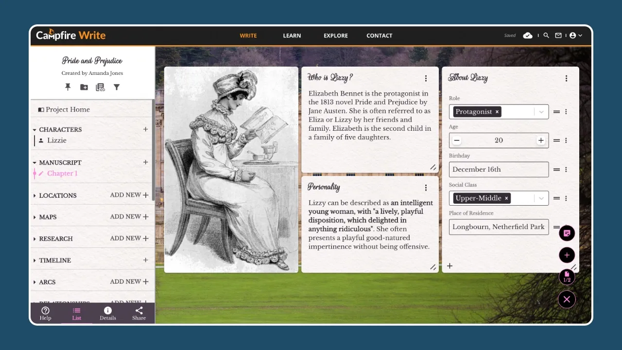Open the Role dropdown arrow
Screen dimensions: 622x350
541,112
